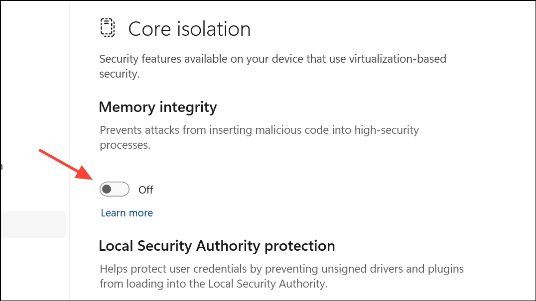Toggle the Memory integrity switch on
Image resolution: width=536 pixels, height=301 pixels.
tap(114, 190)
